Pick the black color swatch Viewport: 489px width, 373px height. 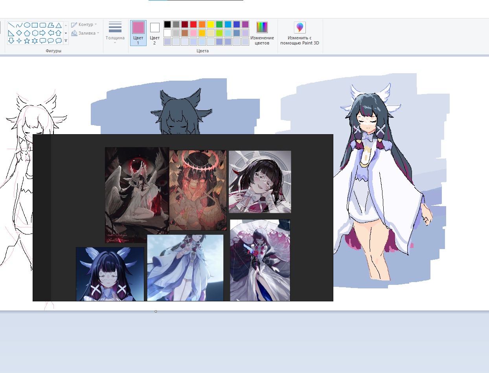[x=167, y=24]
